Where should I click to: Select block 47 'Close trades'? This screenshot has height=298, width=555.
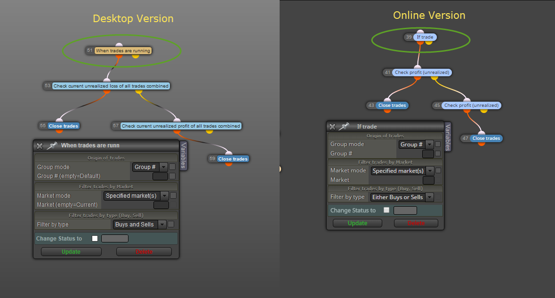point(486,138)
